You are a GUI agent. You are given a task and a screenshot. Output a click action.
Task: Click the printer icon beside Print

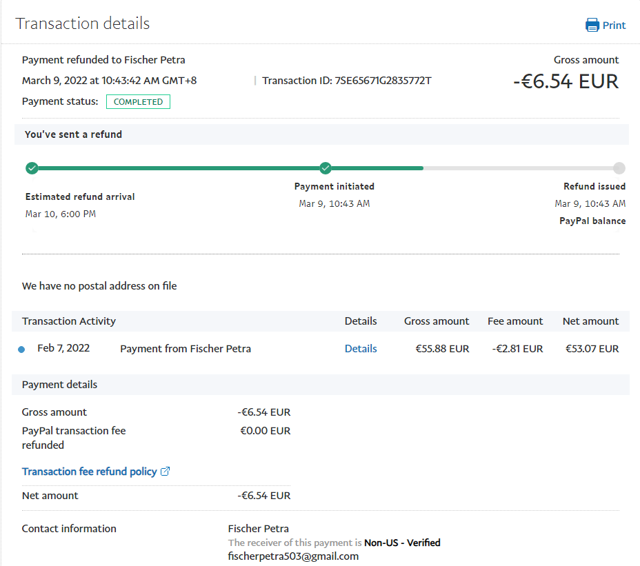pyautogui.click(x=592, y=26)
